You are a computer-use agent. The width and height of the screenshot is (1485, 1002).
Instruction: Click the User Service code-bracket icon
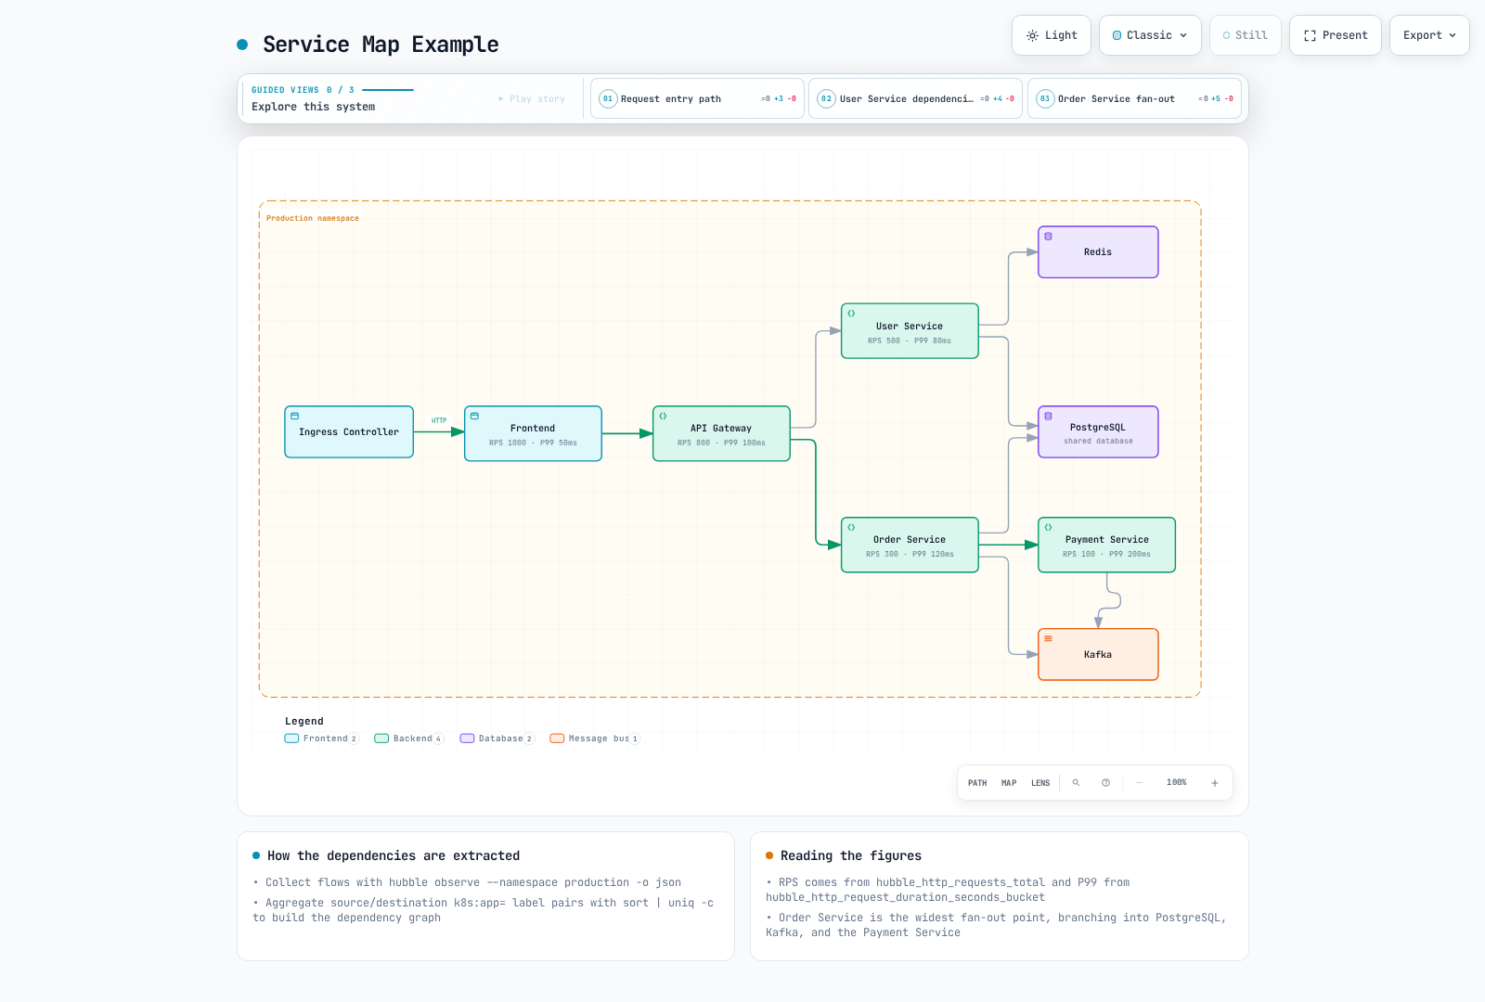(x=851, y=314)
